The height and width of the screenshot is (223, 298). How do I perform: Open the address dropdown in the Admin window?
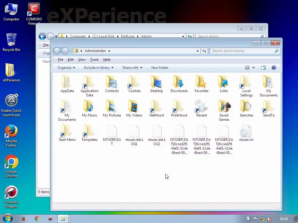[x=183, y=36]
